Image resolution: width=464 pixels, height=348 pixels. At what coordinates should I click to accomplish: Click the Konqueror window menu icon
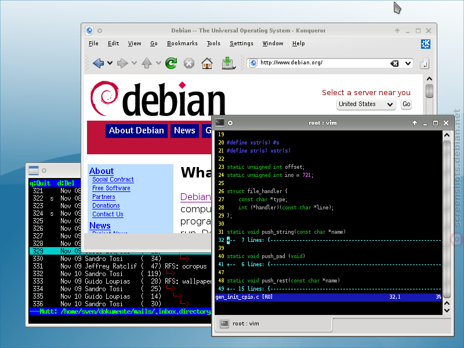pyautogui.click(x=89, y=31)
